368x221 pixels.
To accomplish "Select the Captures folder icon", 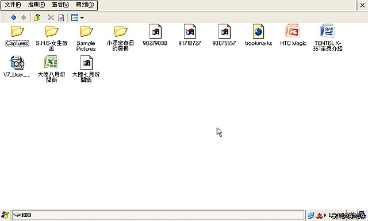I will click(17, 31).
